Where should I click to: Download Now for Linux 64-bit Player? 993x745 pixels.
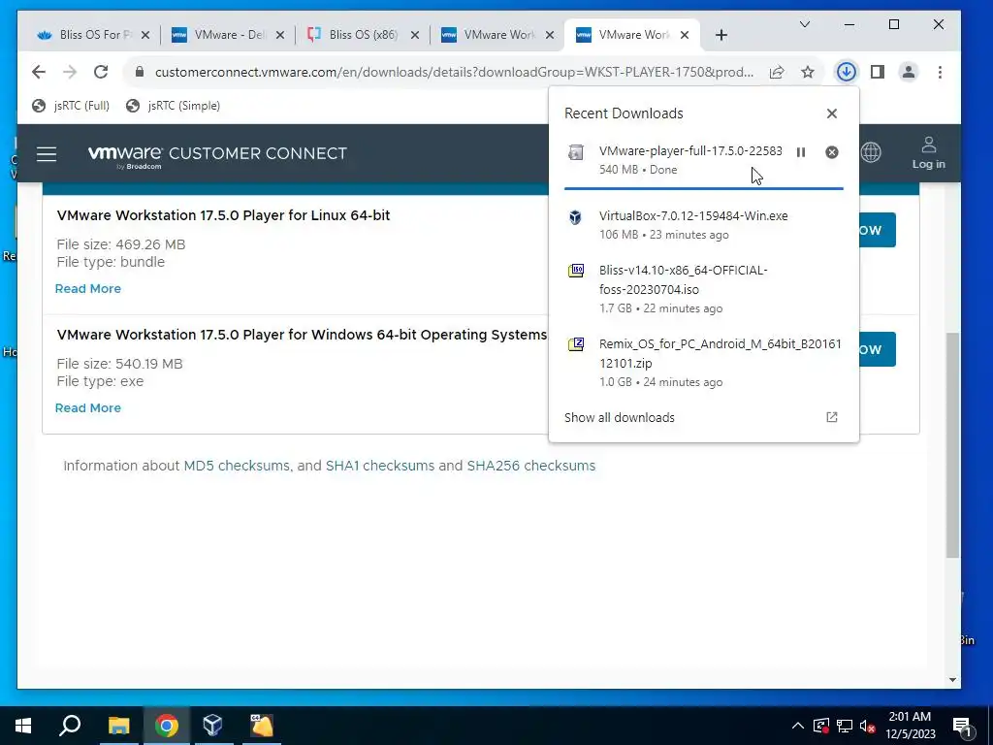point(877,230)
